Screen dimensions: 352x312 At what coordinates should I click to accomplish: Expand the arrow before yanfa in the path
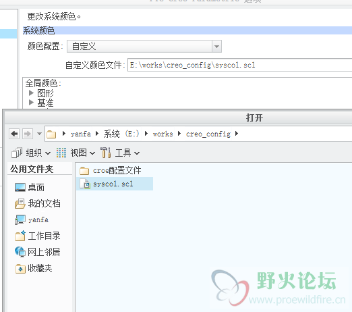pyautogui.click(x=64, y=134)
